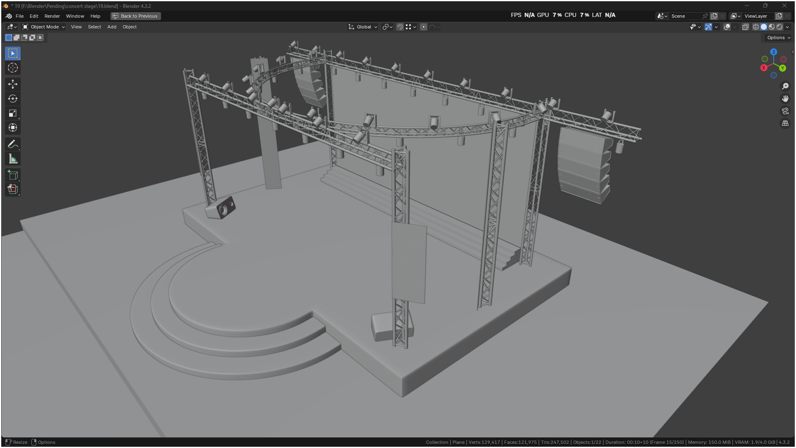This screenshot has height=448, width=796.
Task: Select the Rotate tool
Action: [13, 99]
